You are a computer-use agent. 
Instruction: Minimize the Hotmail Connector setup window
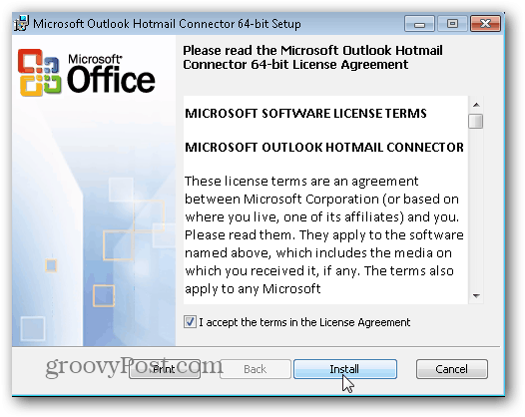point(419,24)
